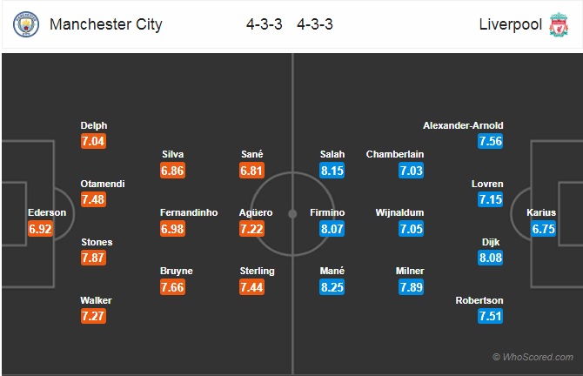
Task: Click the Manchester City club crest
Action: click(x=26, y=24)
